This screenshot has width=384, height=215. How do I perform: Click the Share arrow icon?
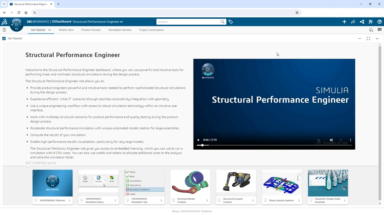point(353,22)
